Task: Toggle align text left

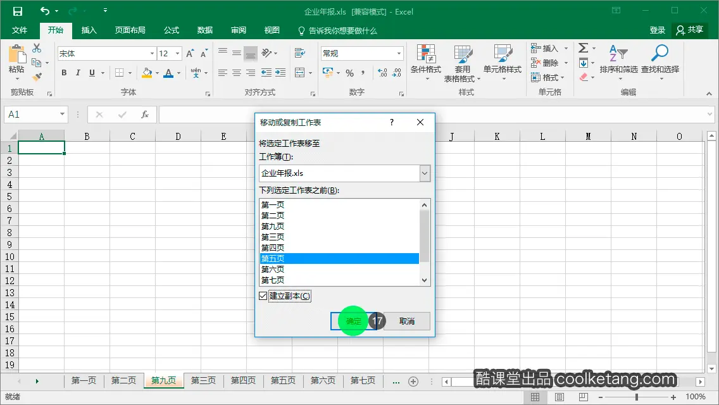Action: pos(222,73)
